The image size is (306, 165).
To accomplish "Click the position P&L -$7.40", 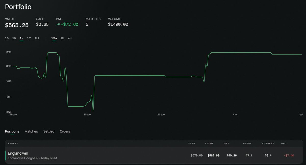I will (289, 155).
